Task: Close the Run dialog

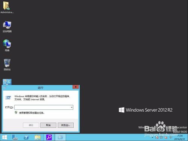Action: (76, 87)
